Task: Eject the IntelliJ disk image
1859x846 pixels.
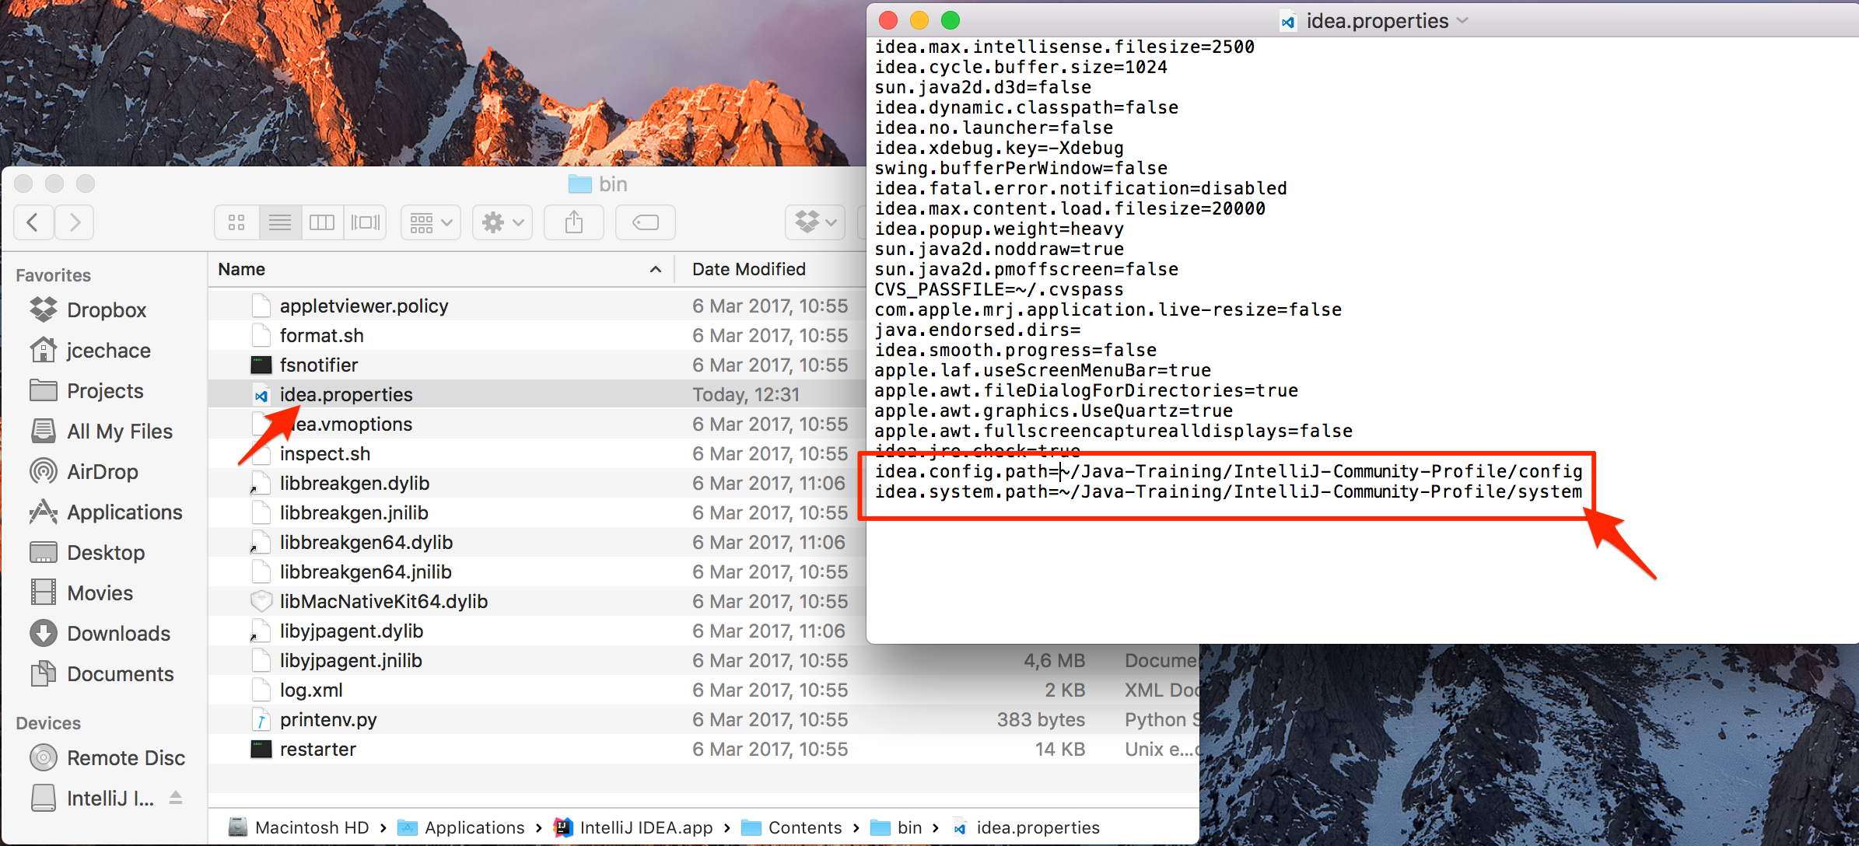Action: point(176,798)
